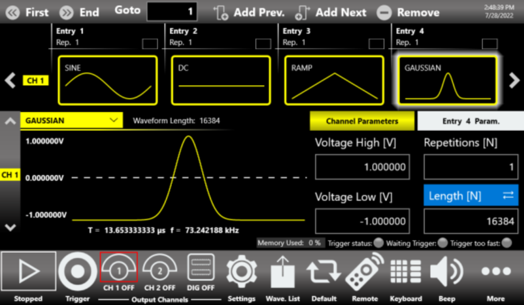The image size is (524, 305).
Task: Click the CH 1 label beside entries
Action: (36, 81)
